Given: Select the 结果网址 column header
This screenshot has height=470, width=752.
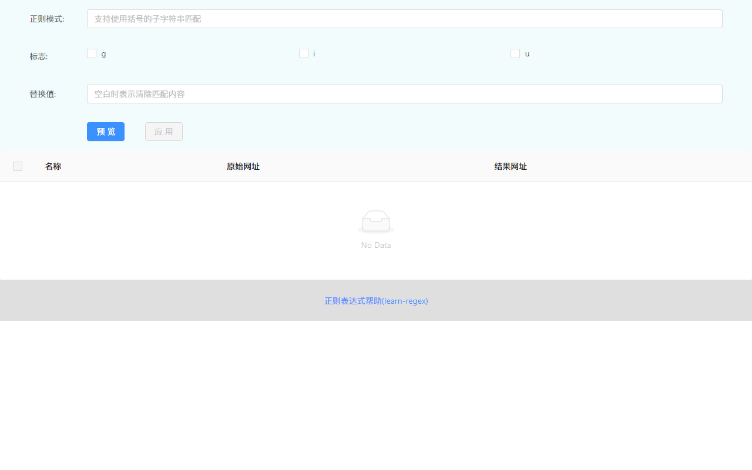Looking at the screenshot, I should tap(510, 166).
